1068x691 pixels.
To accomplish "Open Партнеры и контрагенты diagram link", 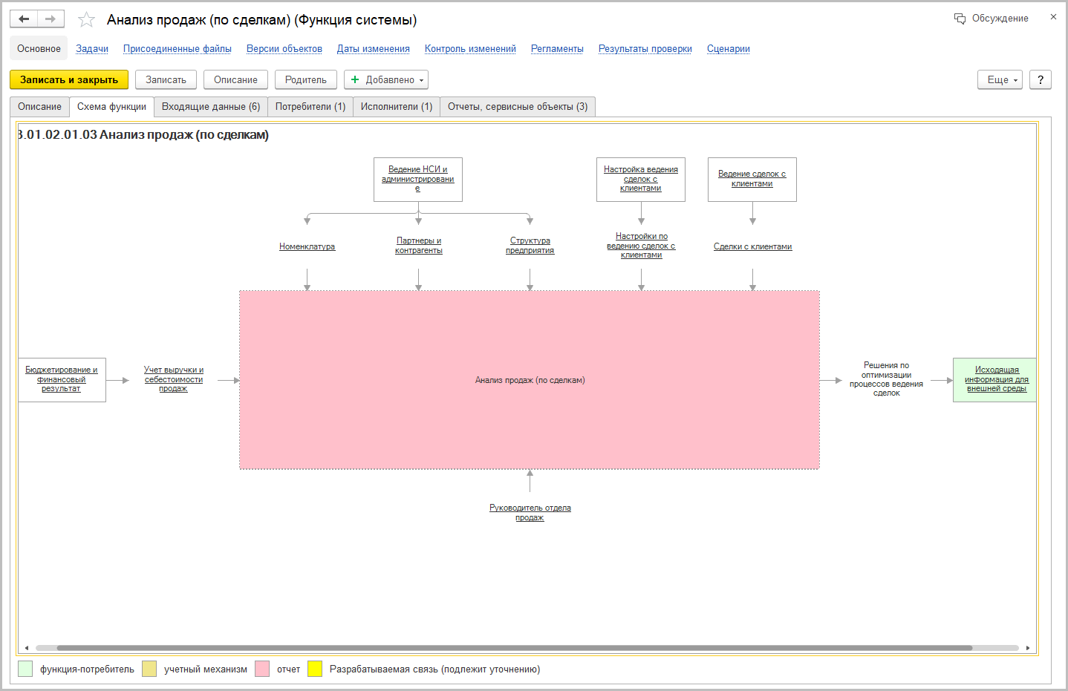I will [419, 246].
